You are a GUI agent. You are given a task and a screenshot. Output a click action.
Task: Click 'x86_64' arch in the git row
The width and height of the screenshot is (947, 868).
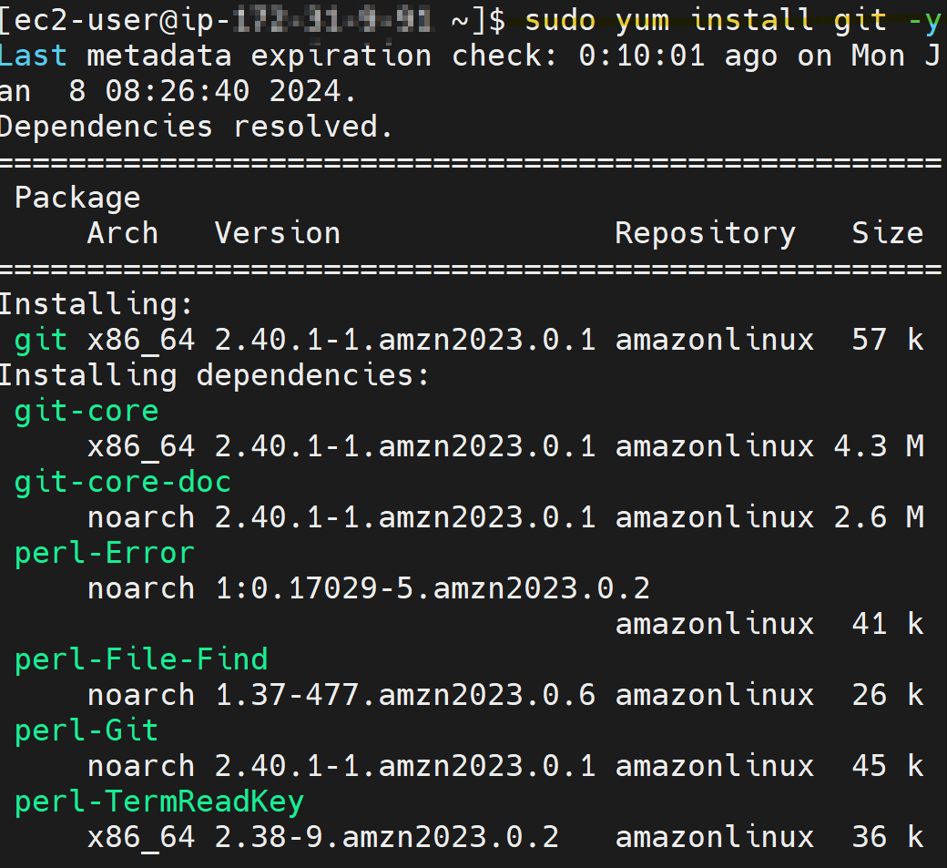pos(141,340)
